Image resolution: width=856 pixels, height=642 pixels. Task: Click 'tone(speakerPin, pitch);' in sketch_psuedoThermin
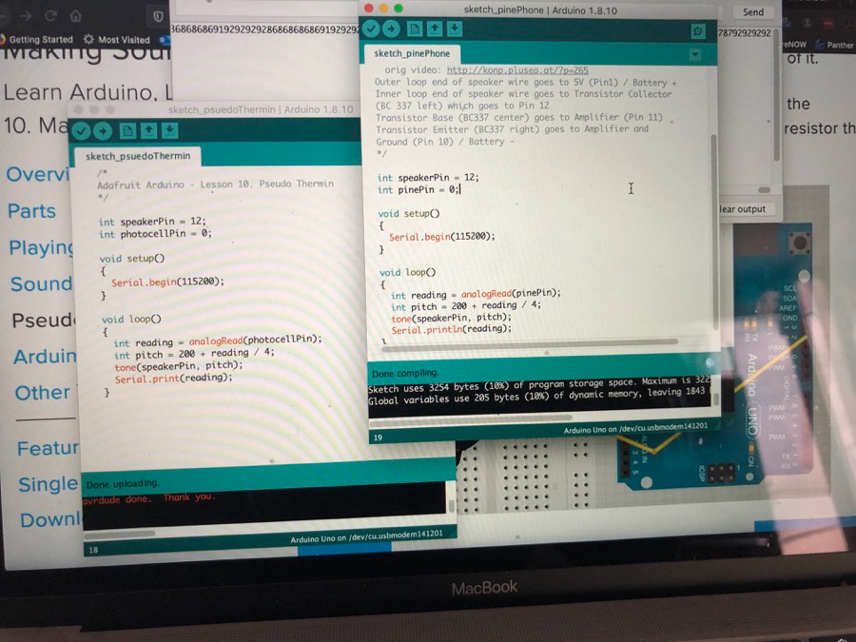coord(179,366)
